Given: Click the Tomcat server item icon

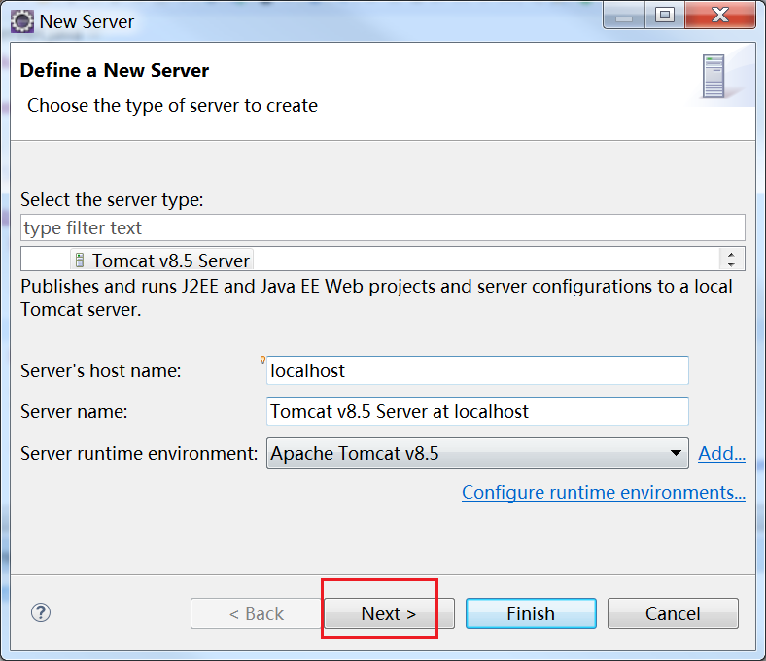Looking at the screenshot, I should click(x=80, y=260).
